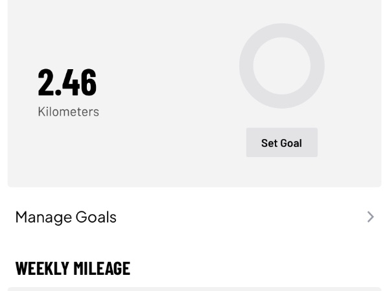Click the white space in the Manage Goals row
The image size is (389, 291).
(x=240, y=217)
